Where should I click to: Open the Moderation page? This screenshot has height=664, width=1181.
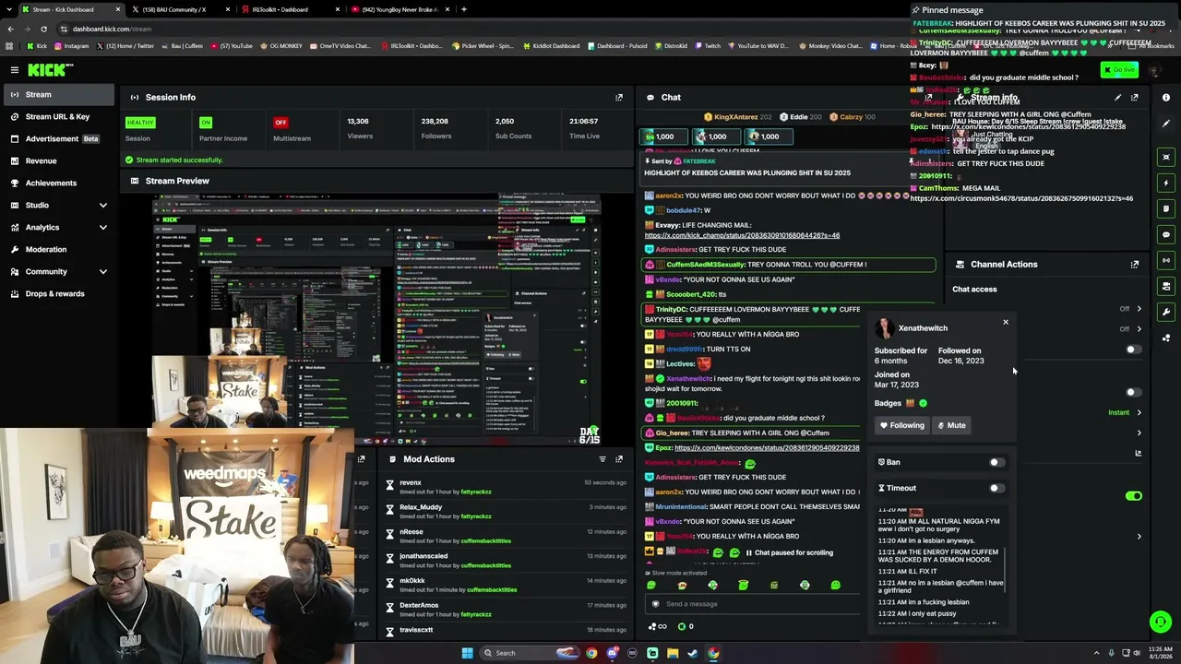tap(57, 249)
